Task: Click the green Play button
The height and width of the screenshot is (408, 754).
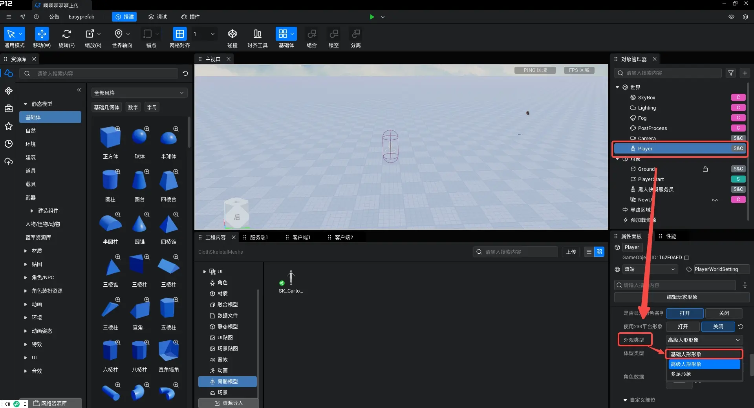Action: point(372,17)
